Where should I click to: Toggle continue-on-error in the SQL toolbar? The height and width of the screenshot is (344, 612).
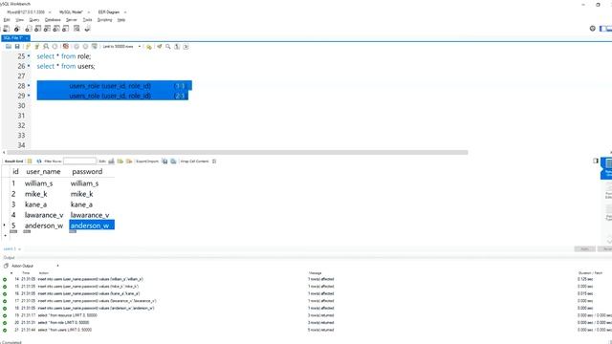tap(66, 47)
